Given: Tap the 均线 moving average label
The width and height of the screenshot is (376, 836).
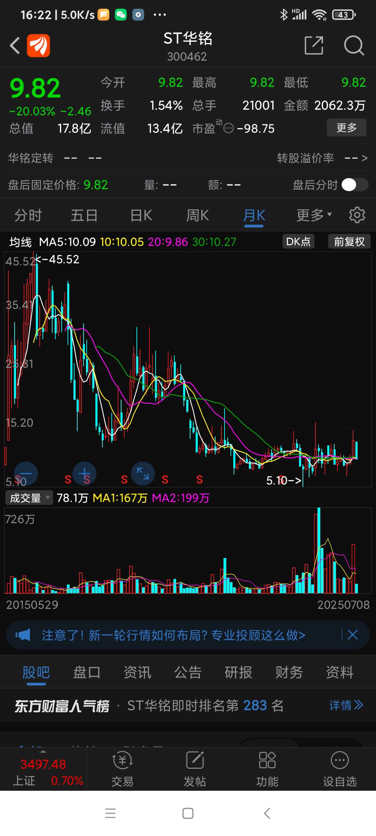Looking at the screenshot, I should [x=20, y=242].
